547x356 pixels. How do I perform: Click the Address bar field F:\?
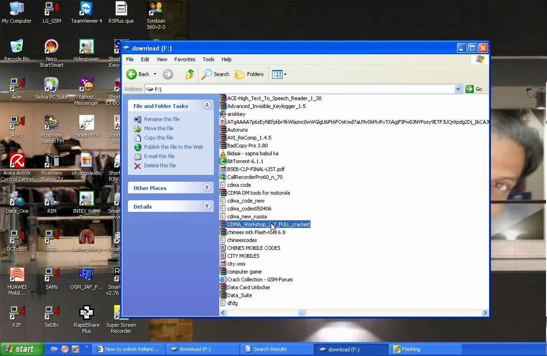300,89
